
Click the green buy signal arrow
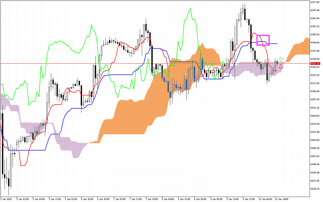282,60
